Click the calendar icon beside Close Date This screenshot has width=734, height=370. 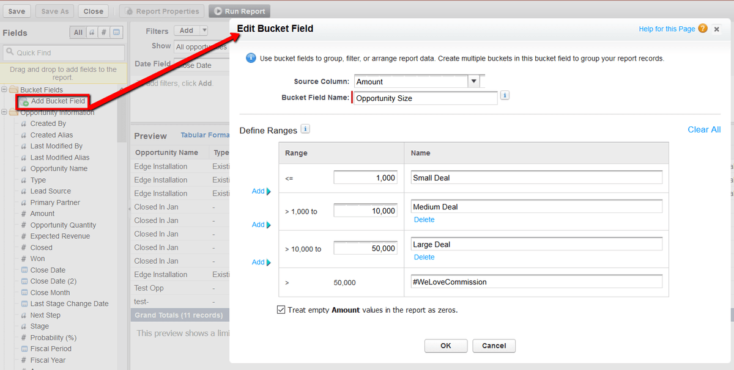click(24, 270)
